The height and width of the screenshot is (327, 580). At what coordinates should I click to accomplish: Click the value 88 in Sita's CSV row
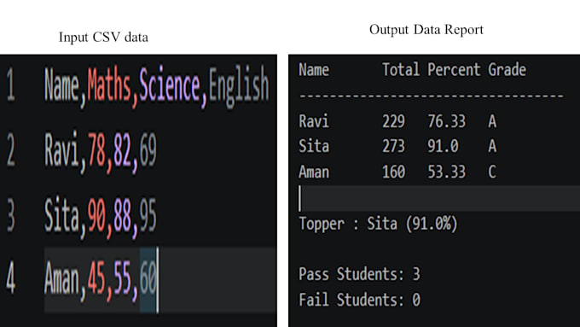tap(123, 215)
